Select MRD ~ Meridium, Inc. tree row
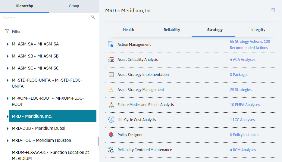Image resolution: width=282 pixels, height=162 pixels. coord(52,116)
